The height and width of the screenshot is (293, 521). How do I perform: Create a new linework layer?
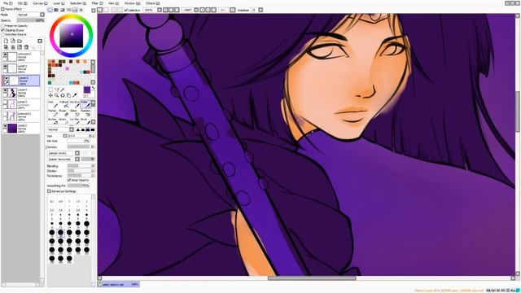click(13, 41)
